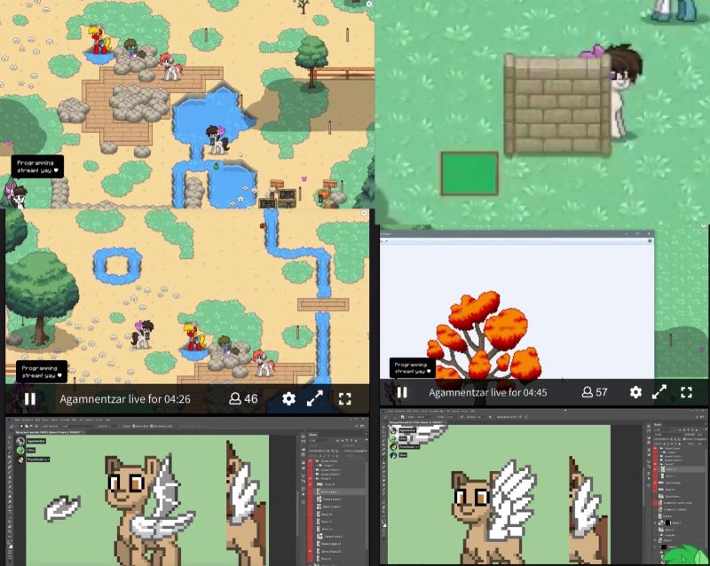Click the green rectangle near the brick wall

[x=469, y=173]
